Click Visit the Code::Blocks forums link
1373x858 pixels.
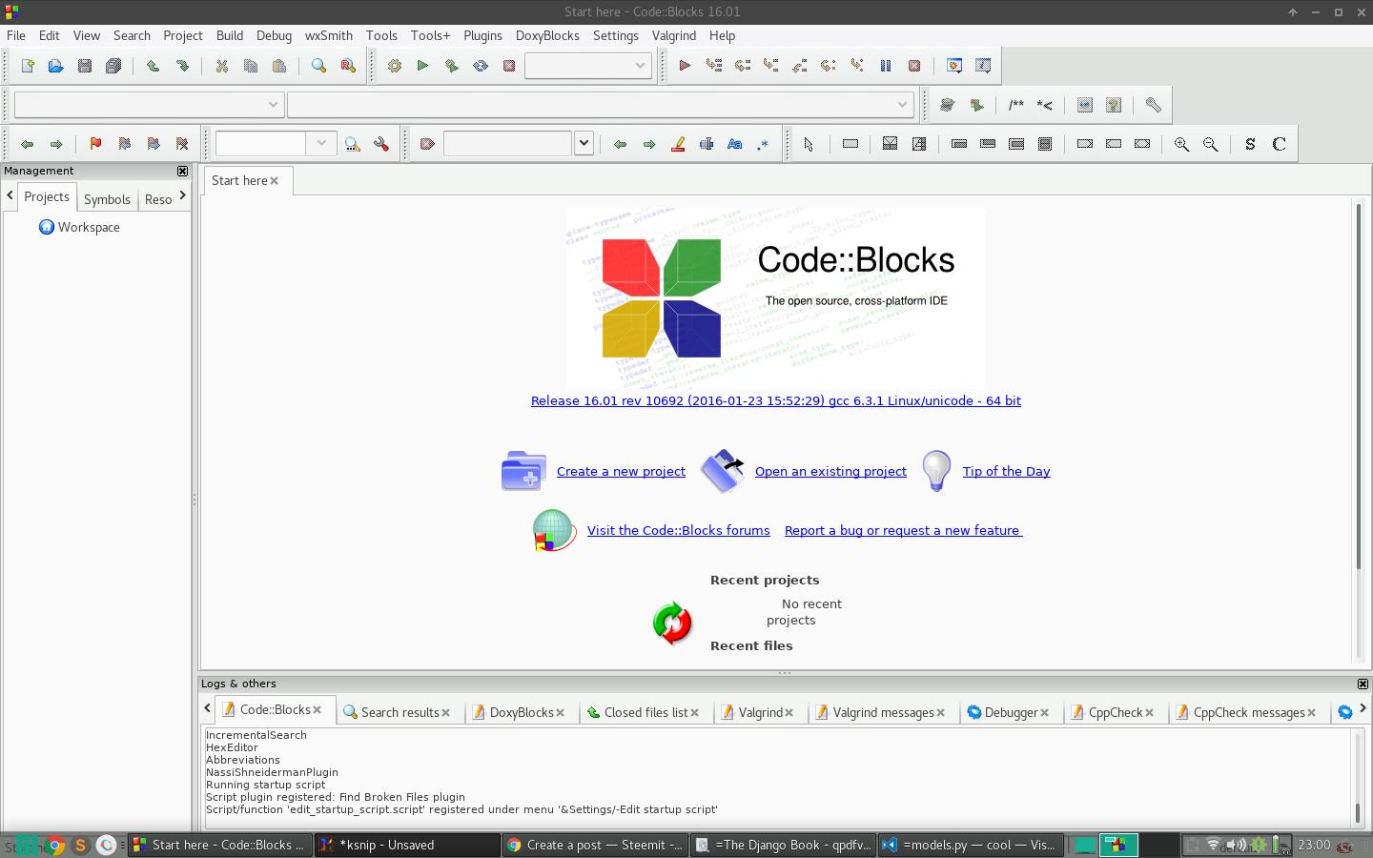[678, 530]
